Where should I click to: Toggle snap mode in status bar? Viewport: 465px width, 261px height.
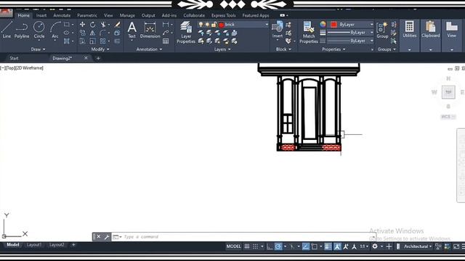coord(255,246)
